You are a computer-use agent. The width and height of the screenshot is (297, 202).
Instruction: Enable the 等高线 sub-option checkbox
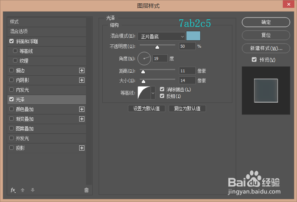[x=15, y=51]
